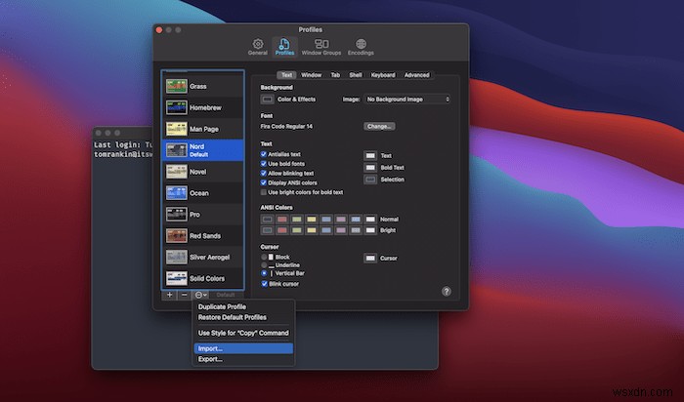Click the font Change… button
The height and width of the screenshot is (402, 684).
point(379,126)
